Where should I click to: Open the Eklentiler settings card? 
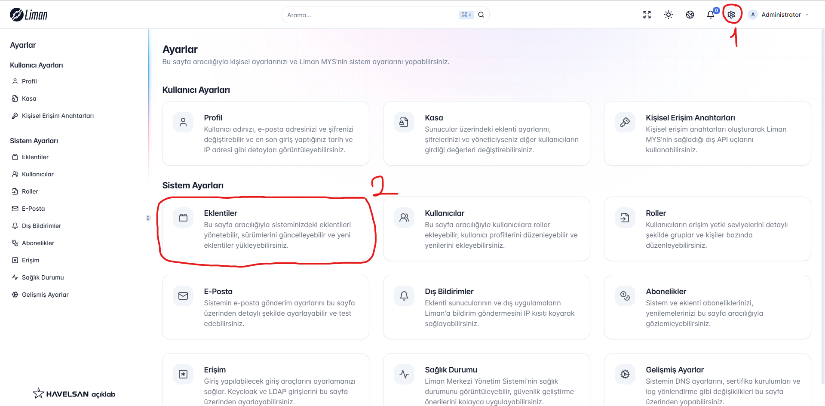coord(266,229)
